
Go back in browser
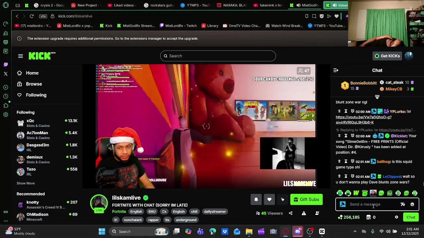tap(17, 16)
